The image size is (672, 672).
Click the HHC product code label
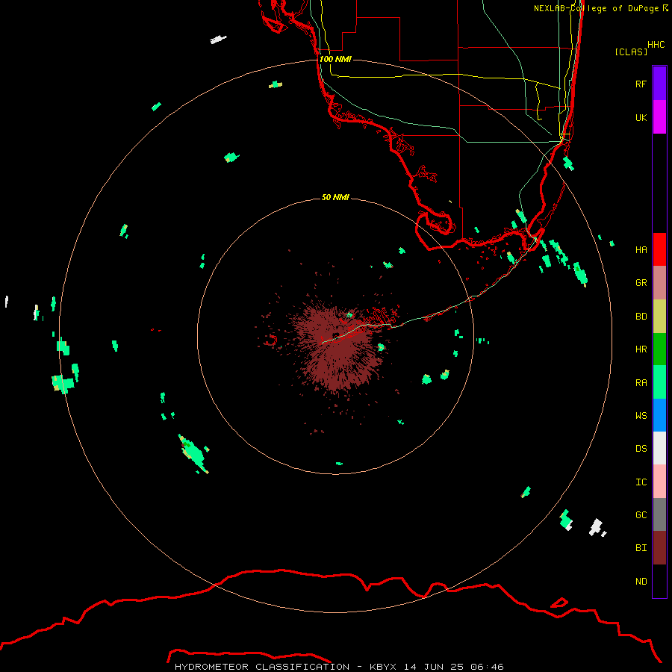click(x=656, y=45)
